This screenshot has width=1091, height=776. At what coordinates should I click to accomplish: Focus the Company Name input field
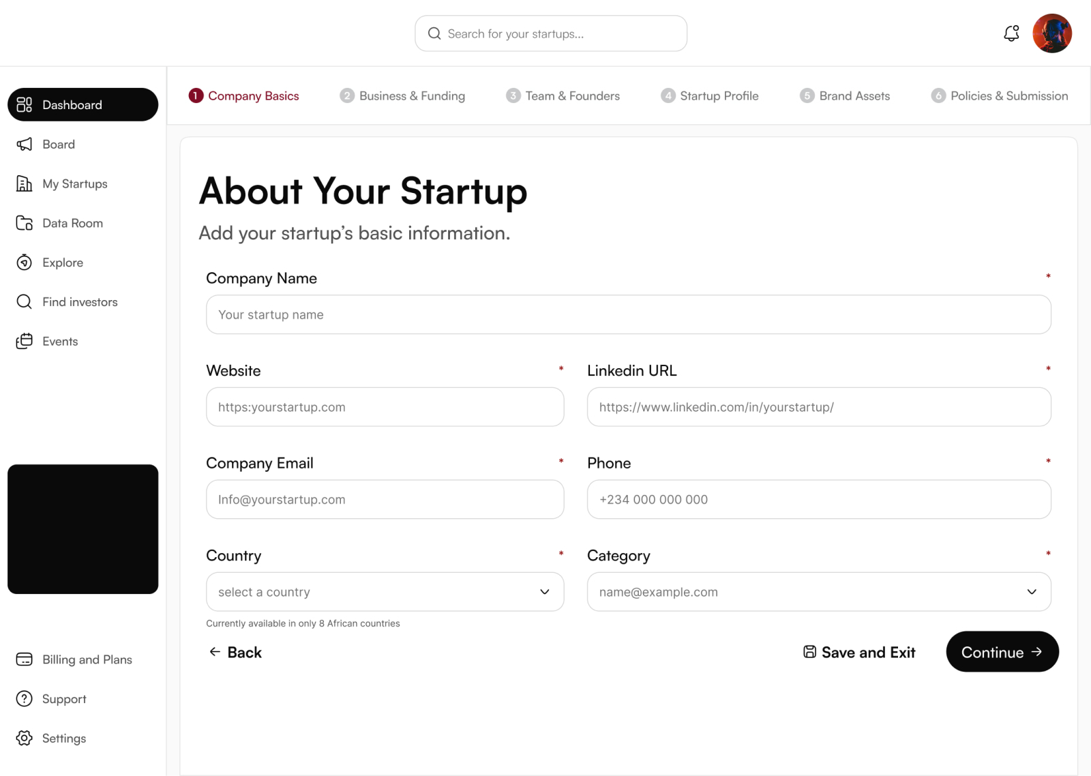628,314
